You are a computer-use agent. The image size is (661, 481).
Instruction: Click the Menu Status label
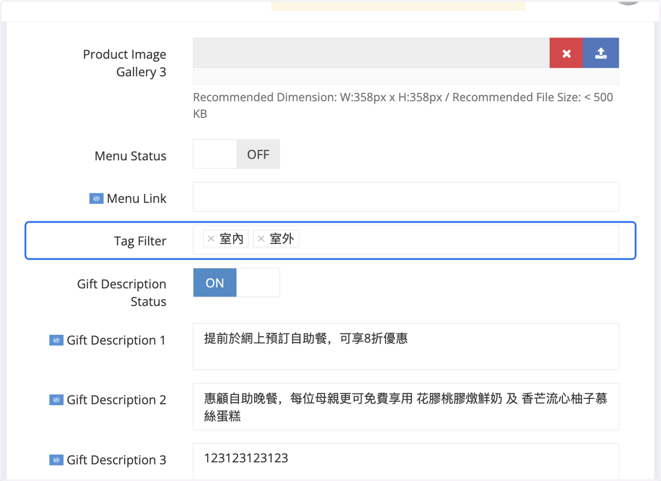pyautogui.click(x=131, y=156)
